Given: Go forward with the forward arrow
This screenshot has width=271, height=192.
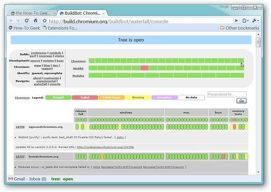Looking at the screenshot, I should click(18, 21).
